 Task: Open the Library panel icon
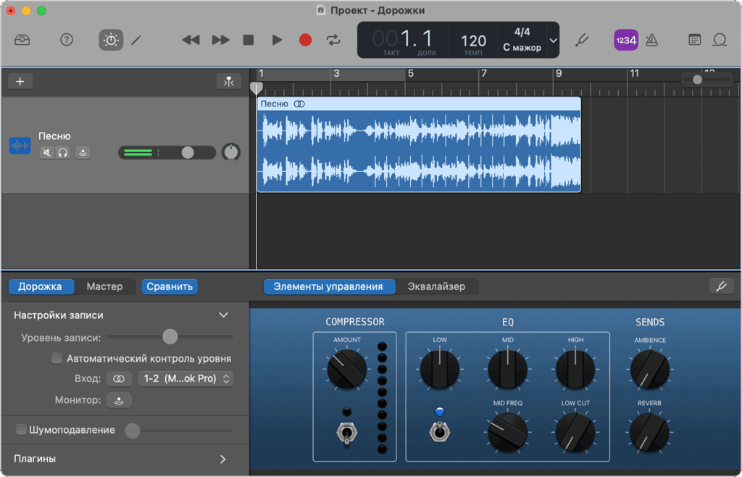tap(22, 40)
